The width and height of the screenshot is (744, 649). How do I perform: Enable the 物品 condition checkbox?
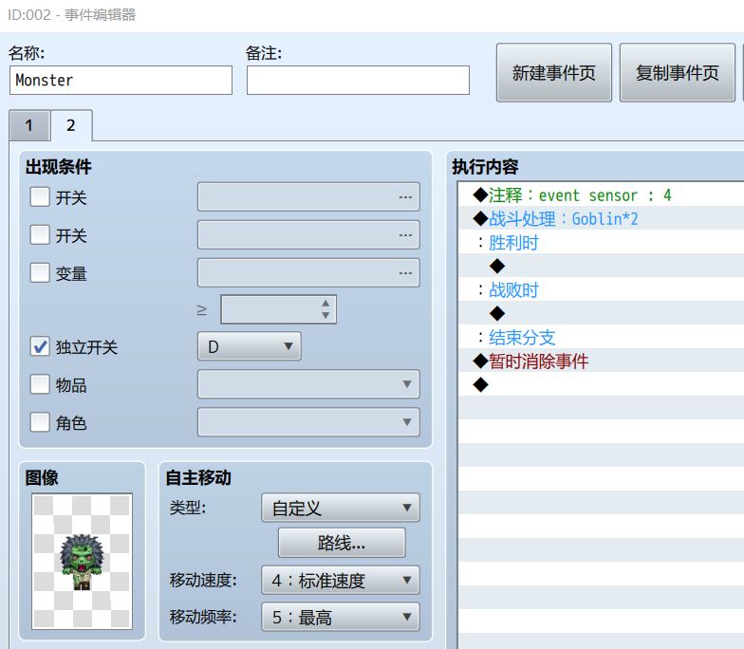(x=40, y=384)
